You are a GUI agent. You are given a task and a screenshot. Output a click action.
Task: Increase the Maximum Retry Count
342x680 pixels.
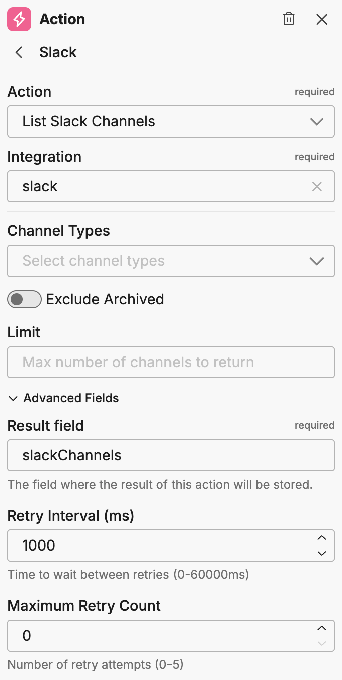[x=322, y=628]
